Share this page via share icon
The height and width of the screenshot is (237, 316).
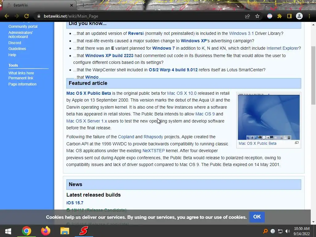pyautogui.click(x=247, y=16)
